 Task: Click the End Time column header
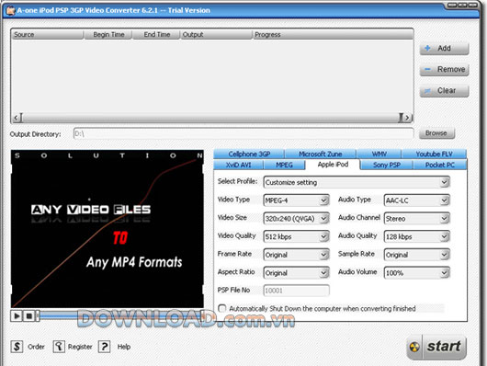coord(156,35)
